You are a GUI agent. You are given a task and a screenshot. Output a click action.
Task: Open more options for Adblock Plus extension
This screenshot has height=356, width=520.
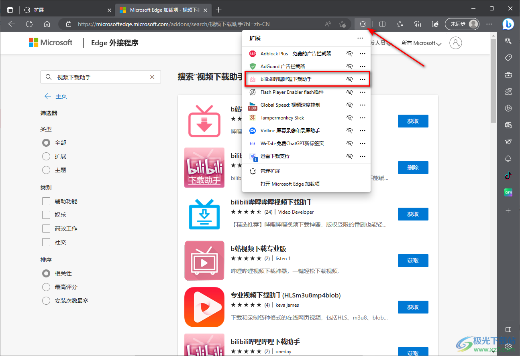coord(363,53)
